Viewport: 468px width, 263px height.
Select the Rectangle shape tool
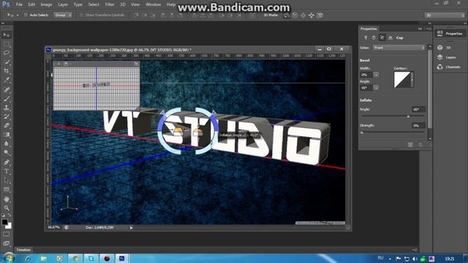pos(7,189)
